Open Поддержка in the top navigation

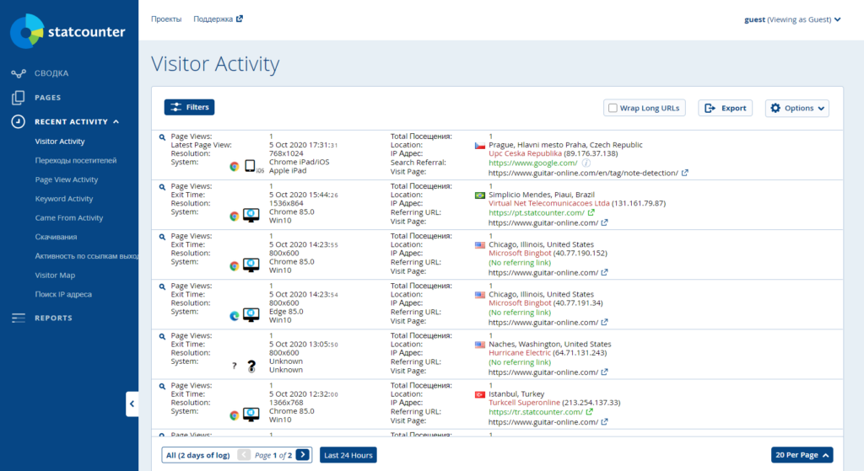[213, 19]
